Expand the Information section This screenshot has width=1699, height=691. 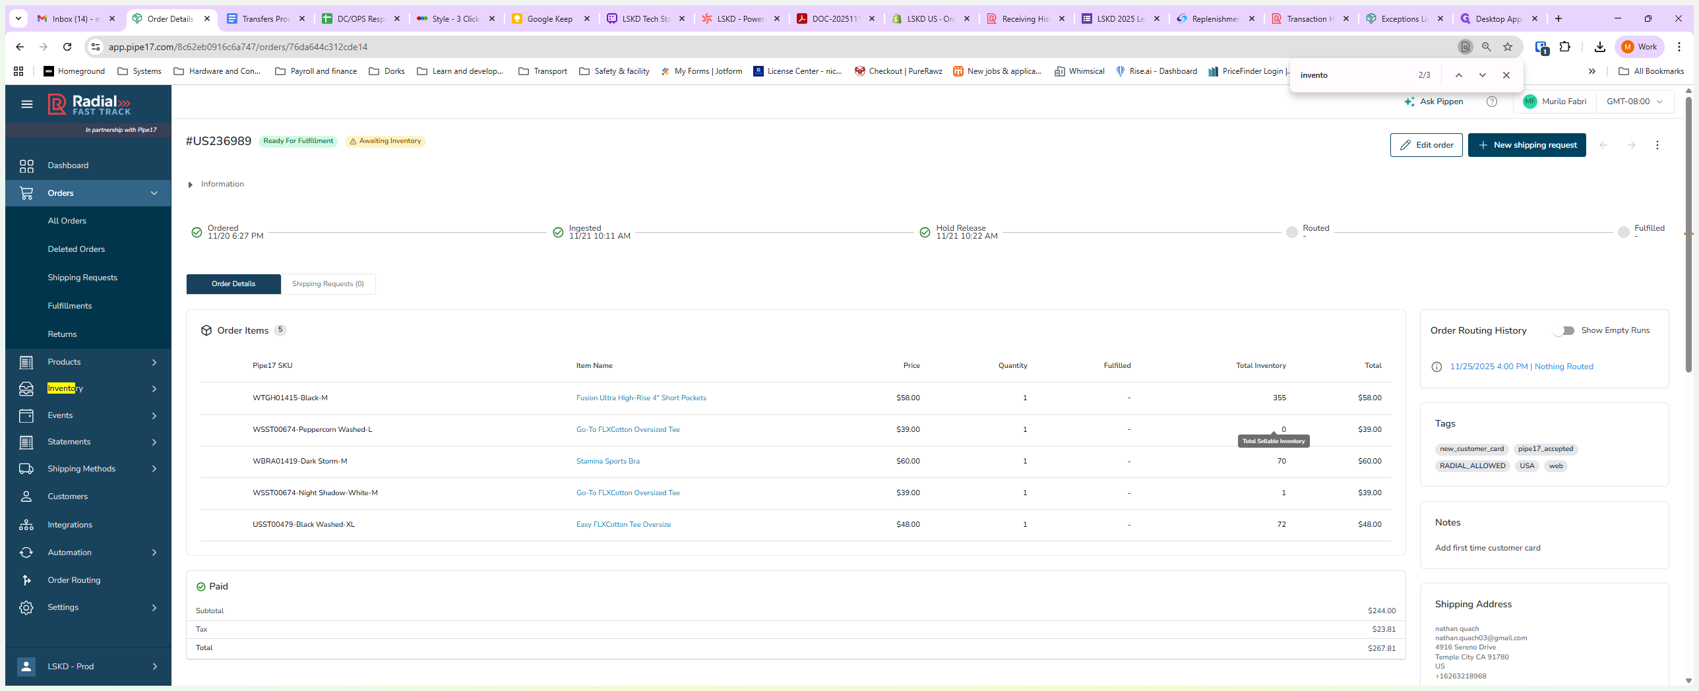[x=191, y=185]
